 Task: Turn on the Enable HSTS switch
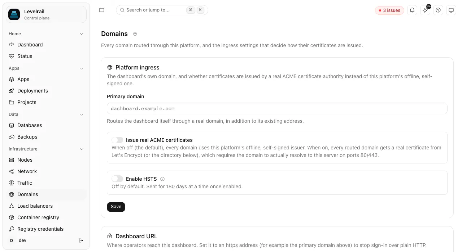pos(117,179)
